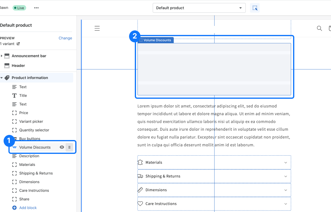Select the Quantity selector block
Image resolution: width=331 pixels, height=212 pixels.
[34, 130]
